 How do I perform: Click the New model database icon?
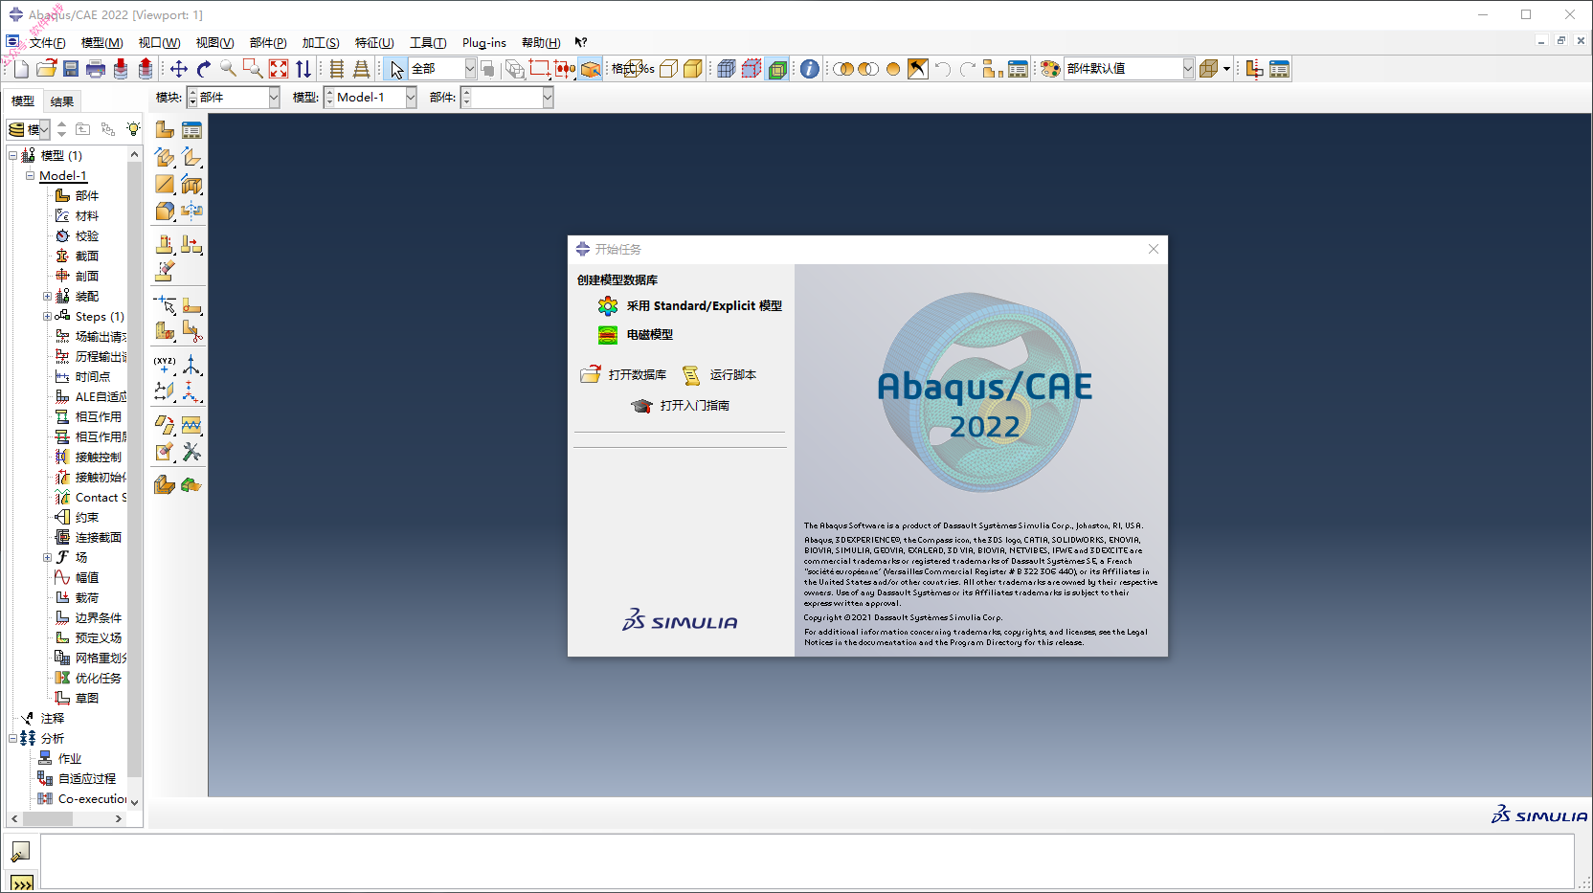tap(21, 69)
